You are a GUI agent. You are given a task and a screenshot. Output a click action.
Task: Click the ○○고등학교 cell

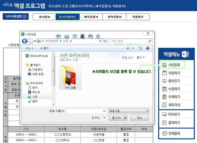pyautogui.click(x=62, y=135)
